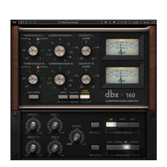Click the 'COMPRESSOR/LIMITER' text
167x167 pixels.
click(122, 101)
